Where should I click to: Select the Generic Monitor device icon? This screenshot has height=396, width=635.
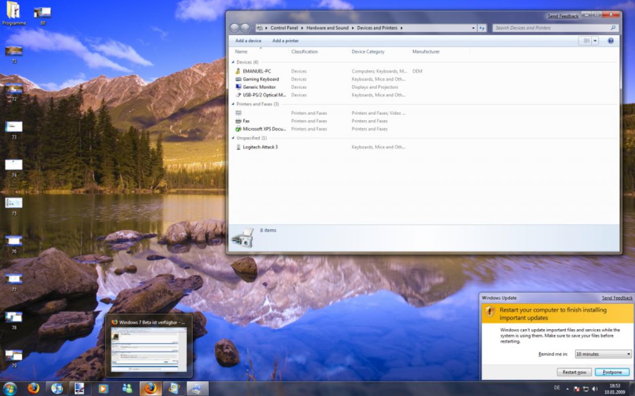[x=238, y=87]
